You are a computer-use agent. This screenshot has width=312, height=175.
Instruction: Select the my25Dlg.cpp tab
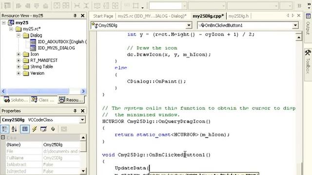pos(208,16)
